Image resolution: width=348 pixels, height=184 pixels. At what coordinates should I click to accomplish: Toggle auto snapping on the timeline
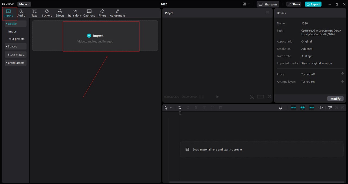(303, 108)
